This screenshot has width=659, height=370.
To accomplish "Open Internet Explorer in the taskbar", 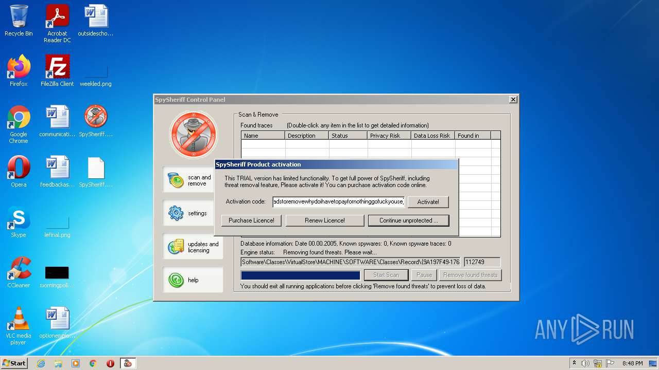I will [41, 363].
